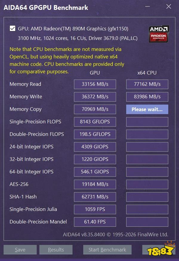Viewport: 179px width, 261px height.
Task: Click the CPU Memory Read 77162 MB/s result
Action: point(147,84)
